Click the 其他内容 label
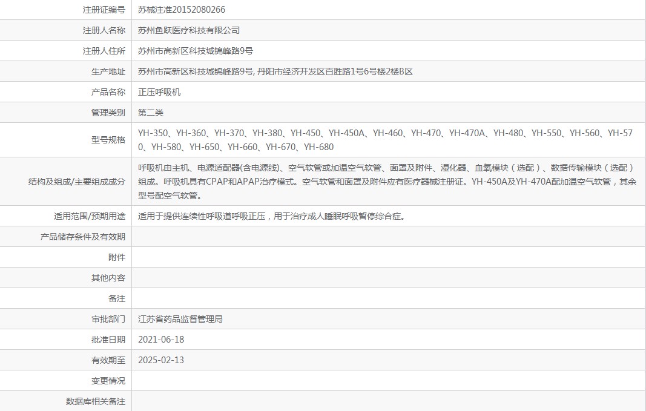The height and width of the screenshot is (411, 646). coord(108,278)
